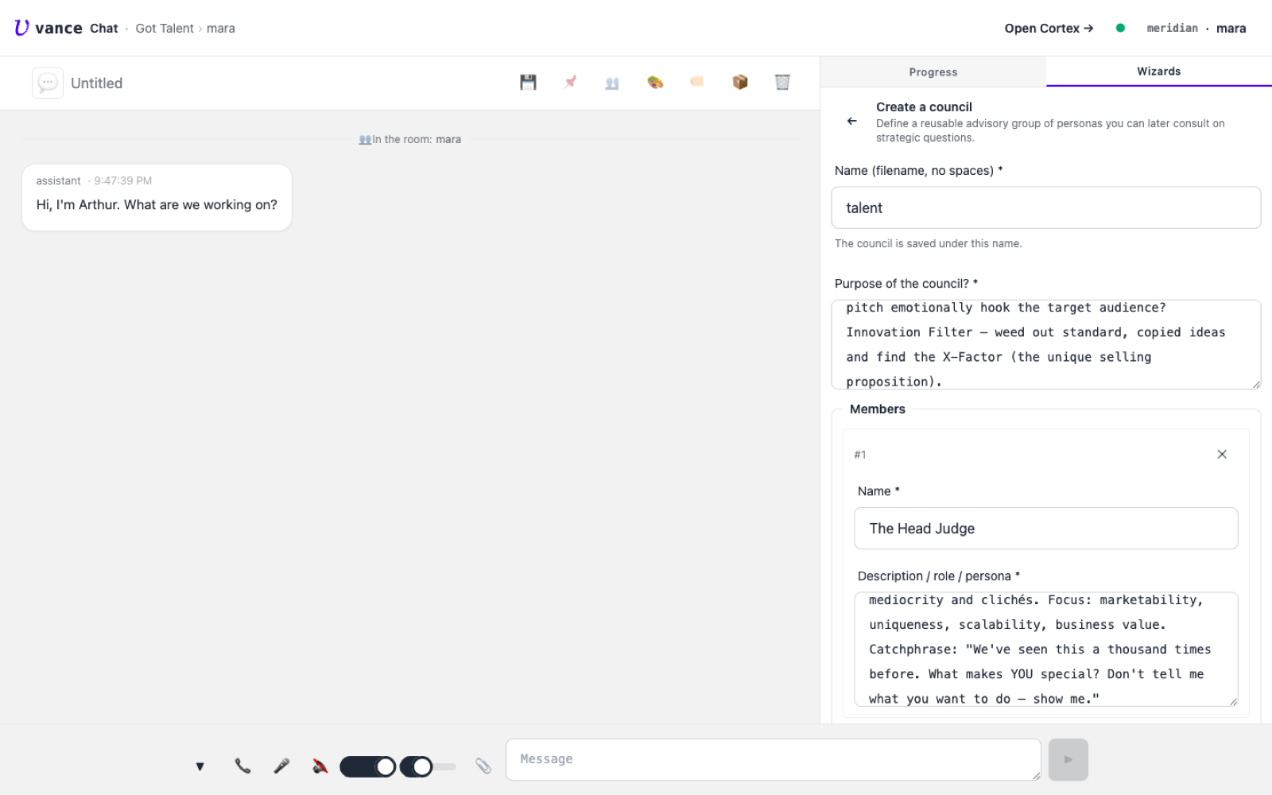1272x795 pixels.
Task: Activate the microphone icon for voice input
Action: pyautogui.click(x=281, y=766)
